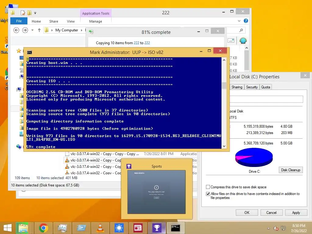
Task: Go back using the Explorer back arrow
Action: (x=16, y=30)
